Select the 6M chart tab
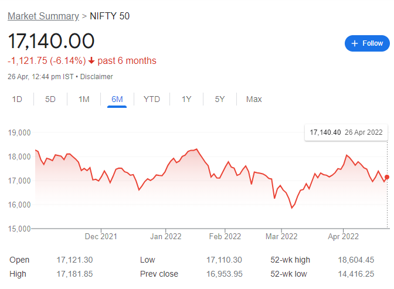394x289 pixels. pos(117,99)
